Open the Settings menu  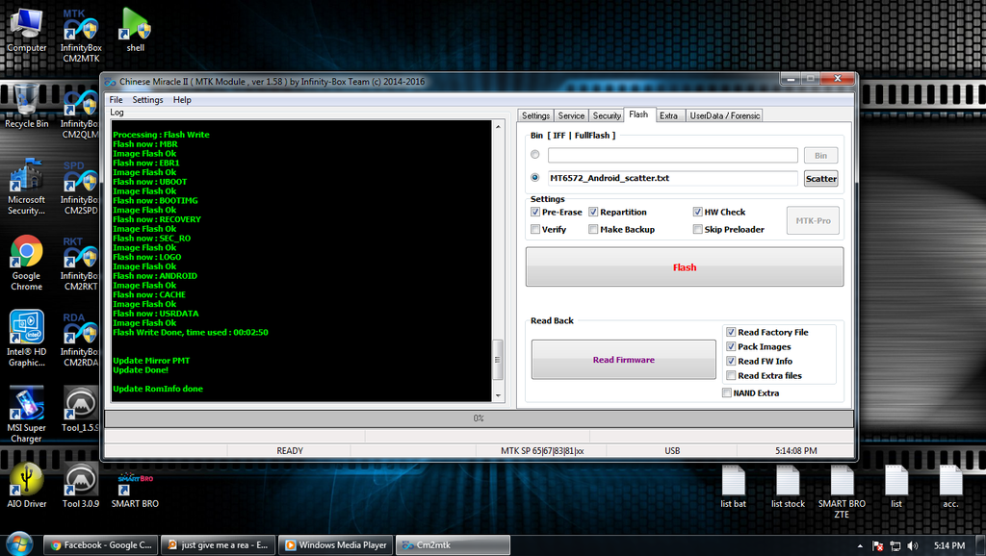click(147, 100)
